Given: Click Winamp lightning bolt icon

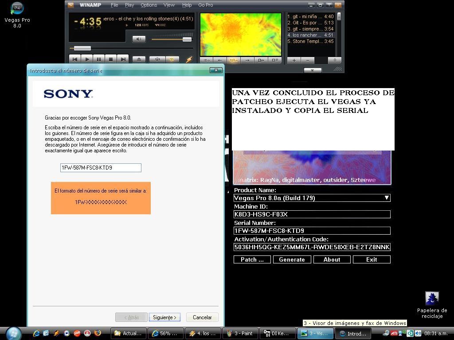Looking at the screenshot, I should tap(189, 59).
